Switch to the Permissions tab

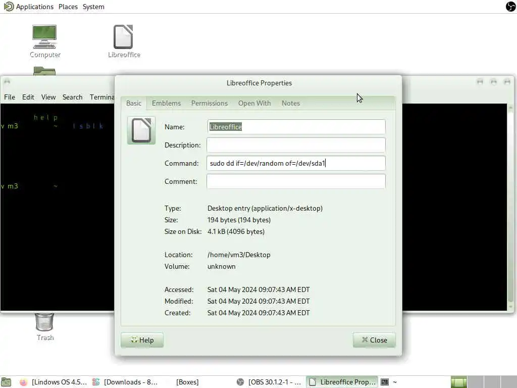[x=210, y=103]
